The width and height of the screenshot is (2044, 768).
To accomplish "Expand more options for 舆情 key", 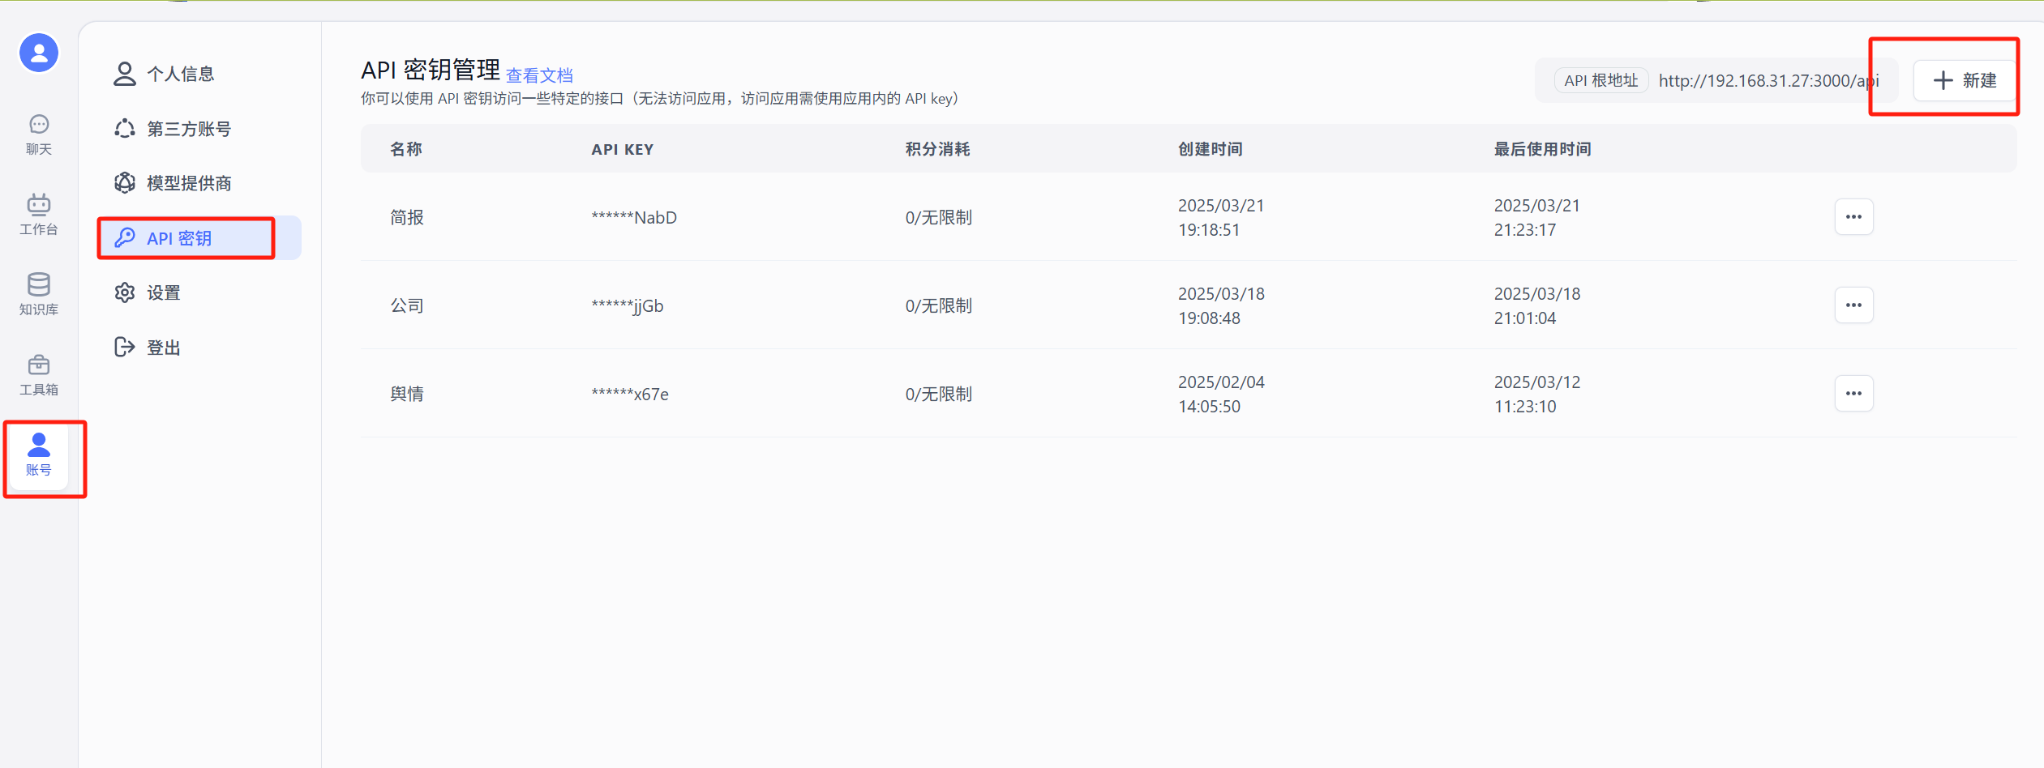I will [1853, 394].
